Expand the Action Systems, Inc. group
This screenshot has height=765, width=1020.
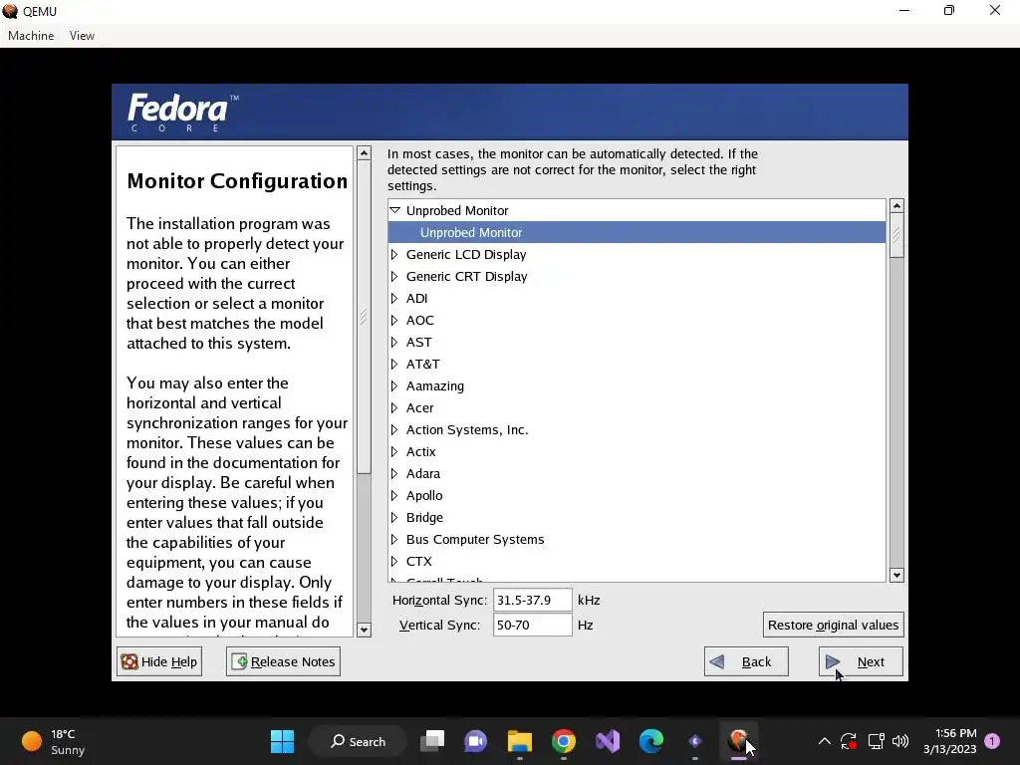point(394,430)
